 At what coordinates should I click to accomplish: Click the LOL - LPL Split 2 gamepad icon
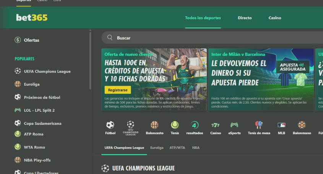click(x=18, y=110)
